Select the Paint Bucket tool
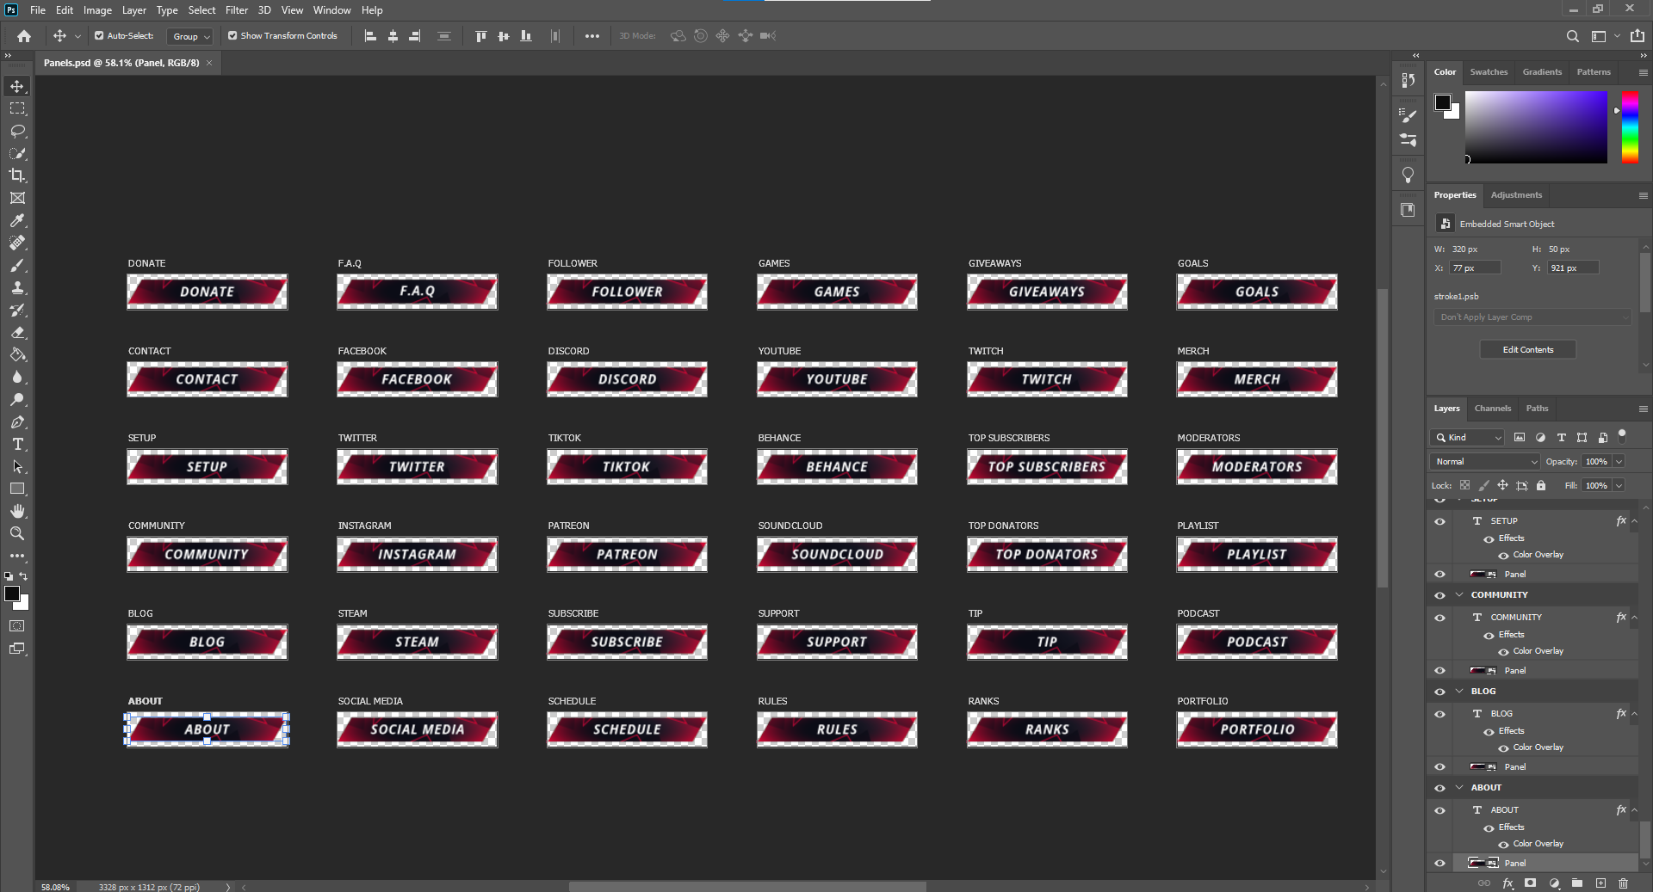 tap(17, 354)
